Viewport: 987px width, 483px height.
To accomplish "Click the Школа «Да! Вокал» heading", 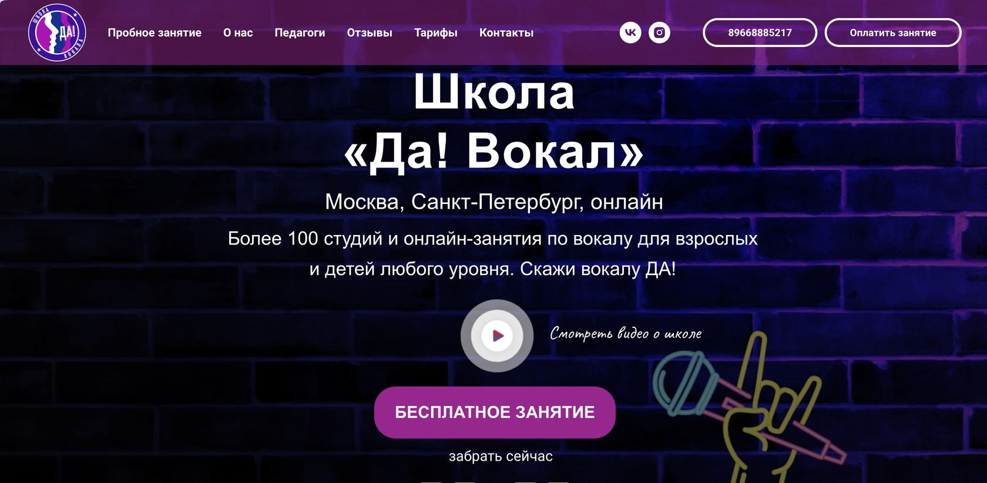I will point(493,122).
